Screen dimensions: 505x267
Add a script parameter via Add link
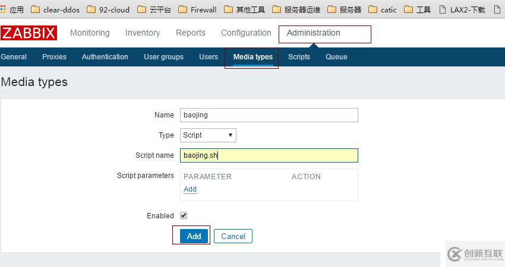[190, 189]
